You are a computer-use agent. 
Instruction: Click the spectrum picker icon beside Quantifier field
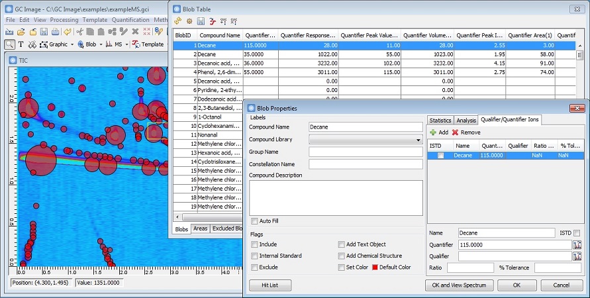click(x=577, y=245)
